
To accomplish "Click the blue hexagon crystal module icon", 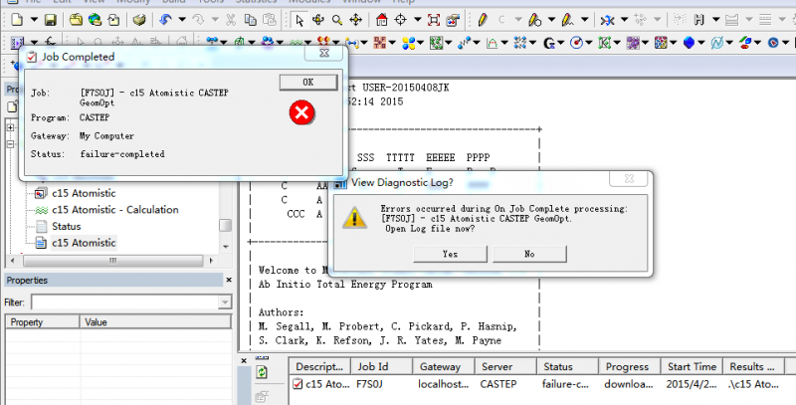I will pos(689,43).
